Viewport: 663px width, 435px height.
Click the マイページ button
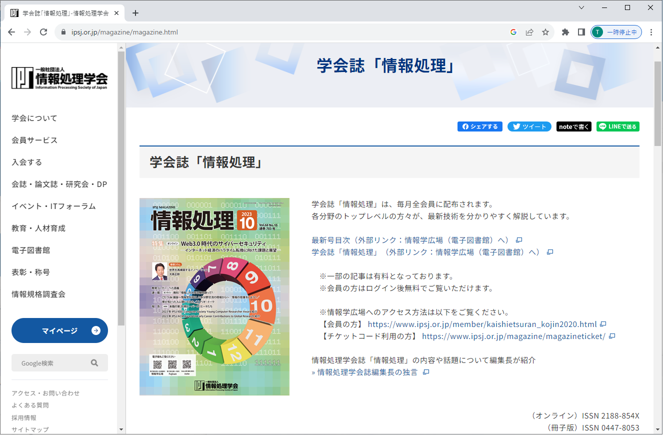[59, 330]
